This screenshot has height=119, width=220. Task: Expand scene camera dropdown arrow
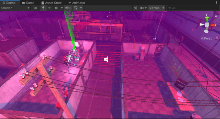click(146, 8)
